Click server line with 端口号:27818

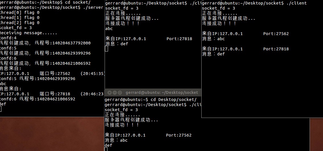coord(52,94)
